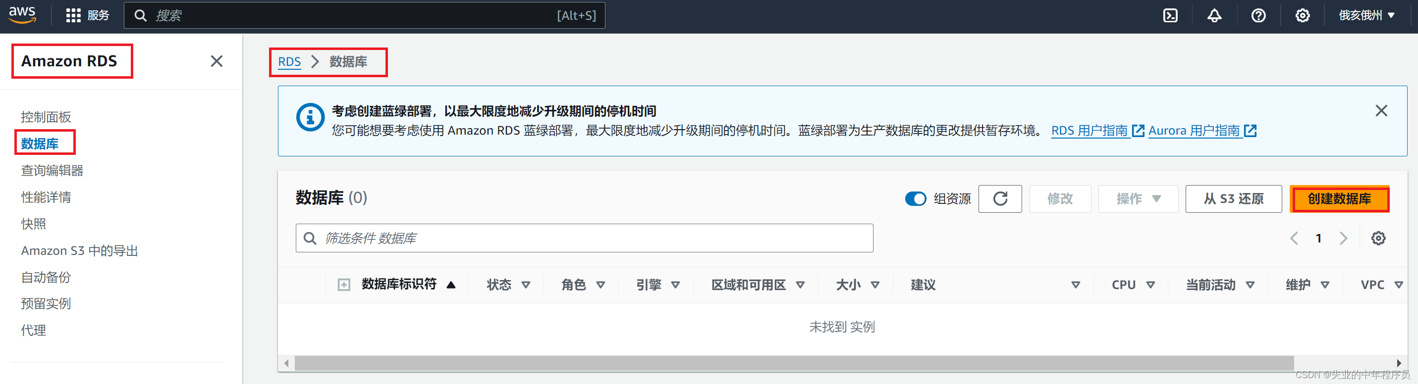Open 查询编辑器 in sidebar
This screenshot has height=384, width=1418.
pos(53,171)
